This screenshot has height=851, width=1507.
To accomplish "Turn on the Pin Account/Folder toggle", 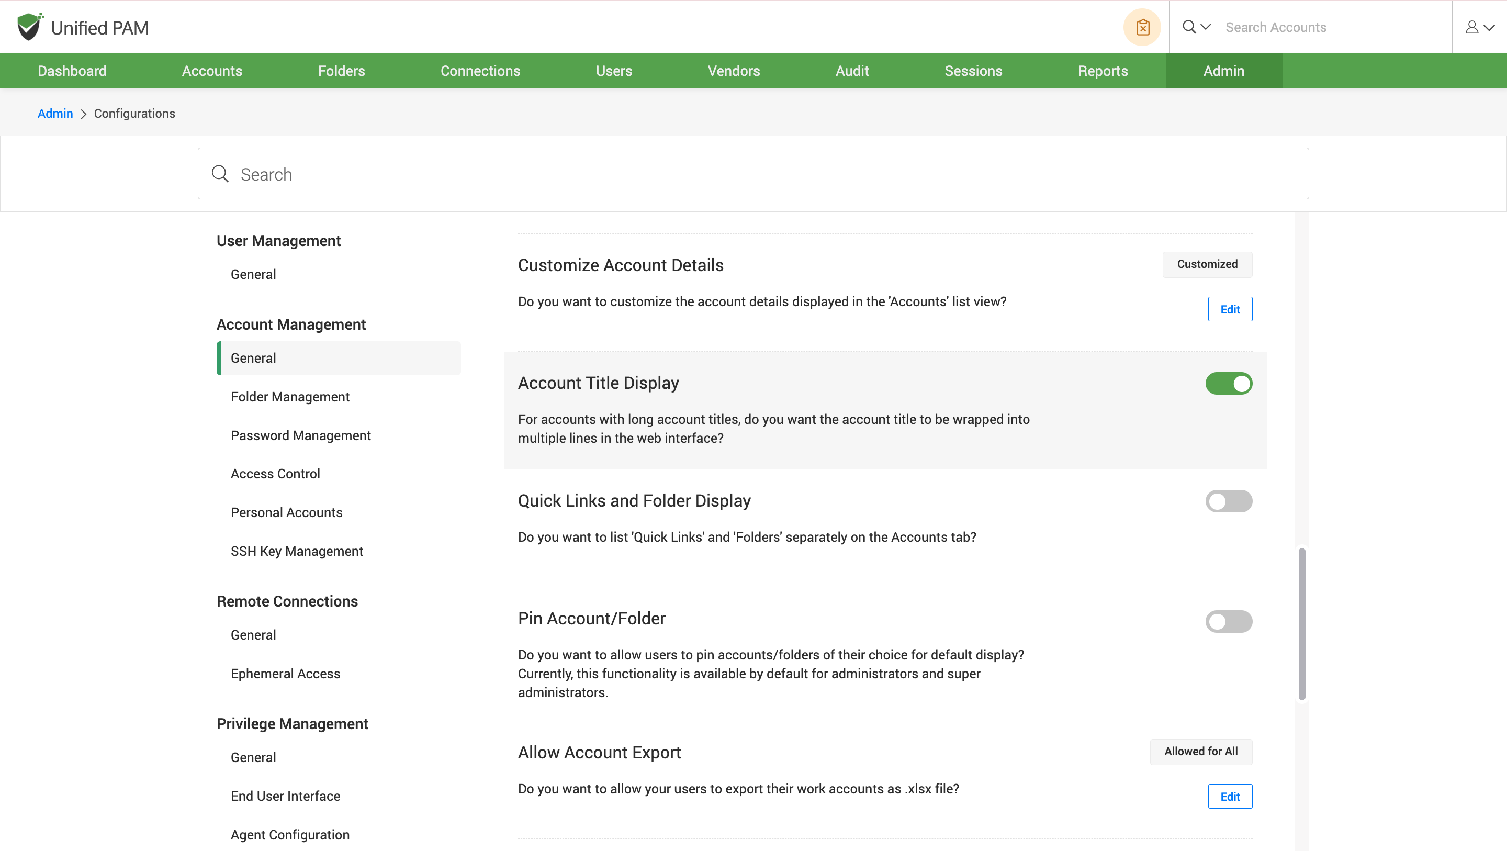I will point(1229,621).
